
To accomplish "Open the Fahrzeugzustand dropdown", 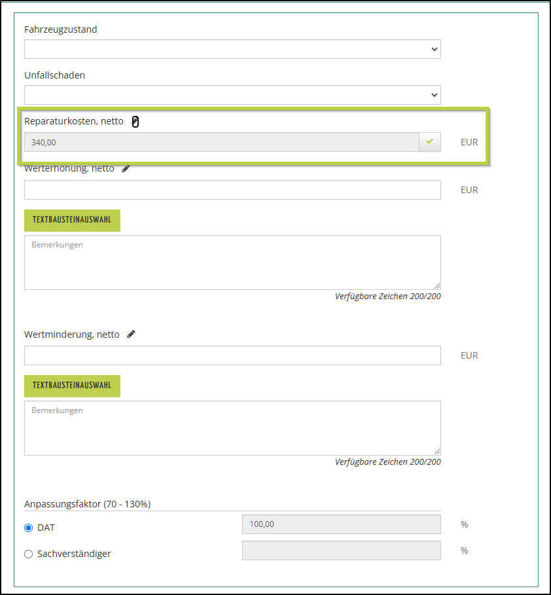I will coord(232,49).
